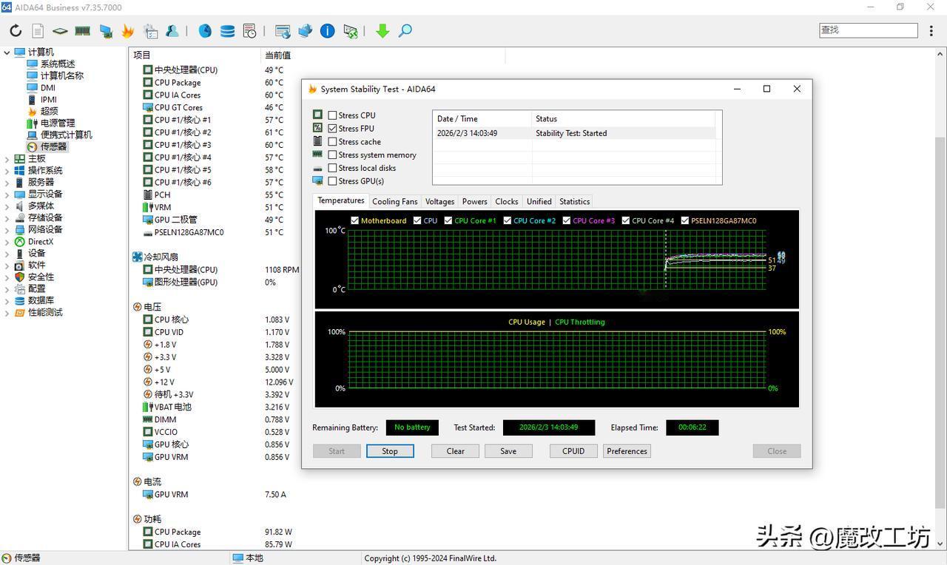Uncheck the Stress FPU checkbox
Viewport: 947px width, 565px height.
333,129
